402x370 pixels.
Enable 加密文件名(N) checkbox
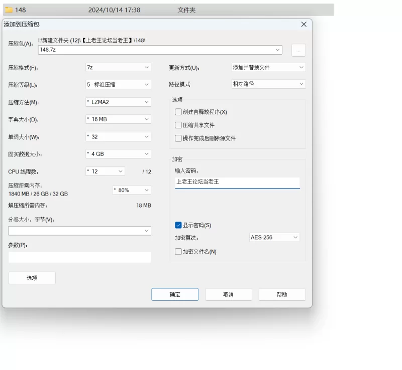tap(178, 252)
